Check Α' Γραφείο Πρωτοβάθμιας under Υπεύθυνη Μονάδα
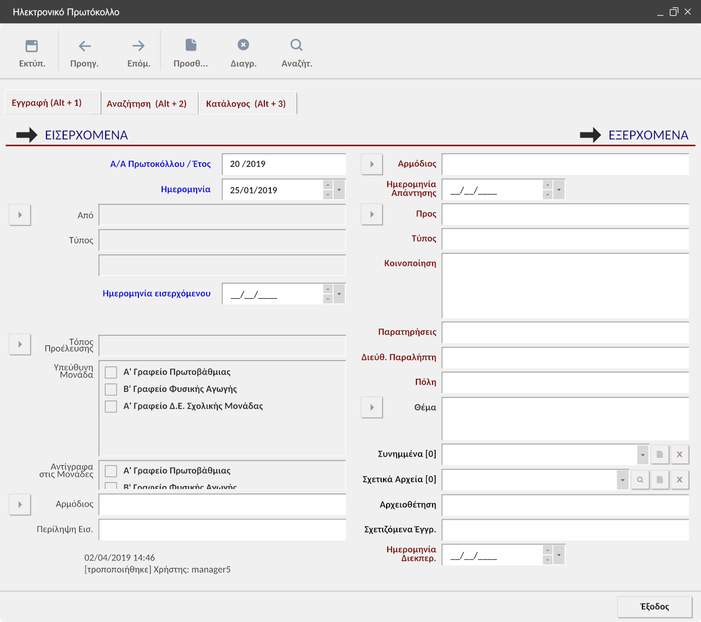701x622 pixels. [x=111, y=373]
